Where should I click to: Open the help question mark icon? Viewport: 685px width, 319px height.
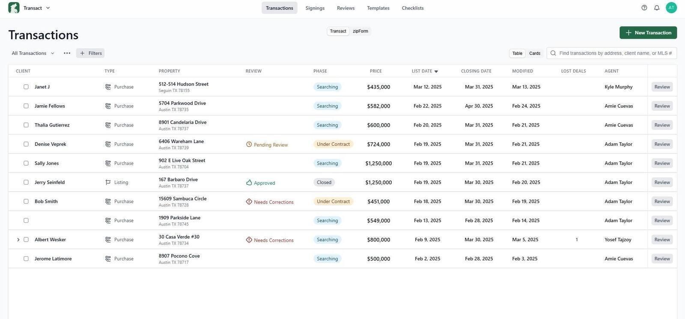click(x=644, y=8)
